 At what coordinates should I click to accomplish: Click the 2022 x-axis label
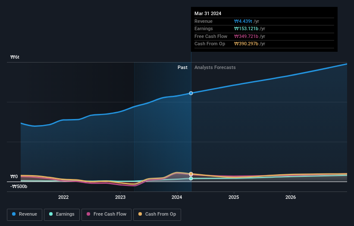tap(63, 197)
